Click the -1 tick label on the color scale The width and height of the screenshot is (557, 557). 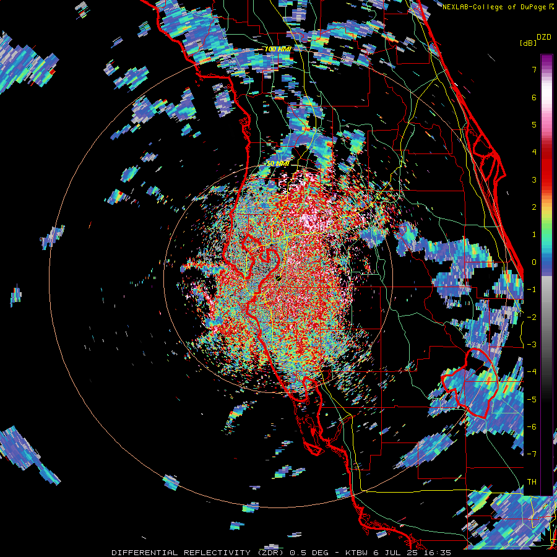pyautogui.click(x=532, y=290)
